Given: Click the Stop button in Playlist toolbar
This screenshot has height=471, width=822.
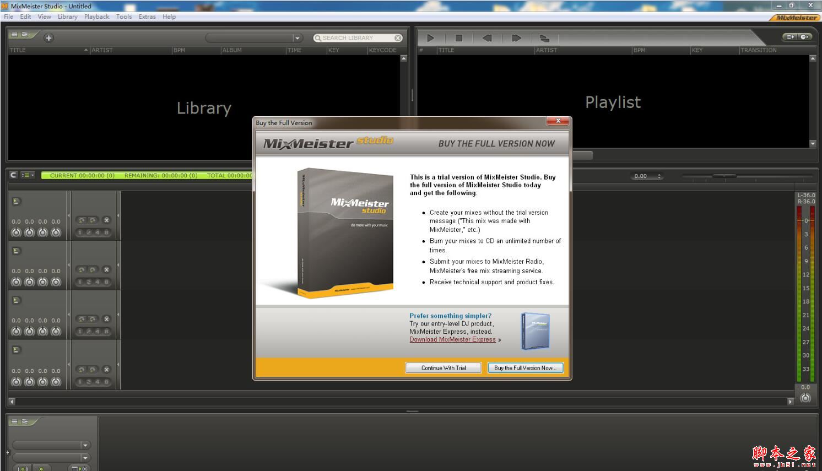Looking at the screenshot, I should pyautogui.click(x=459, y=38).
